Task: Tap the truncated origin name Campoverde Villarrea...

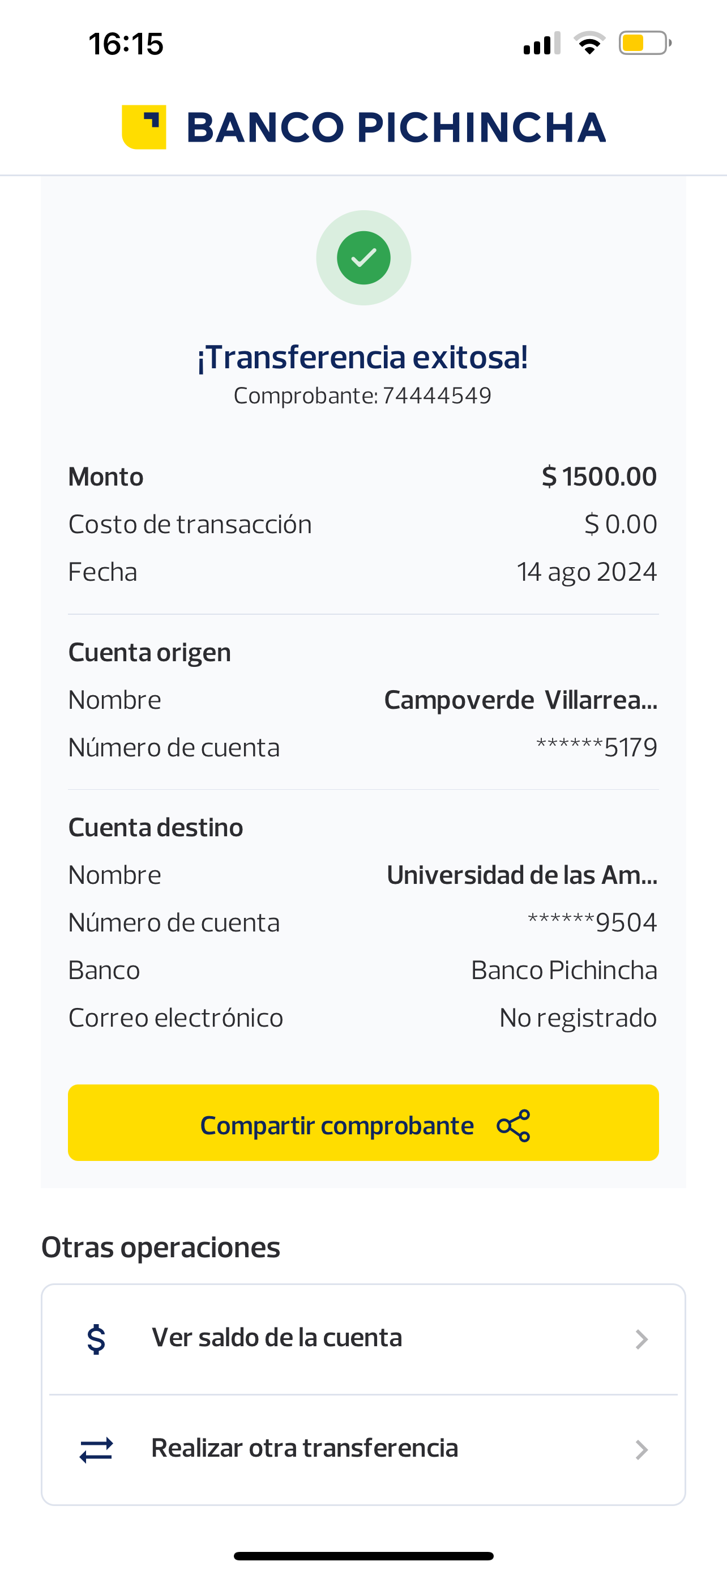Action: (520, 700)
